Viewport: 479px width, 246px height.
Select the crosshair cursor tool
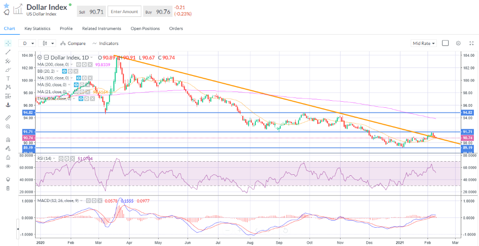coord(8,43)
